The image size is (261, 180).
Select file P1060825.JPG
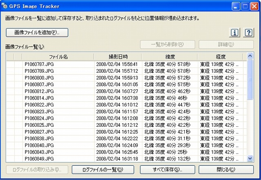39,125
